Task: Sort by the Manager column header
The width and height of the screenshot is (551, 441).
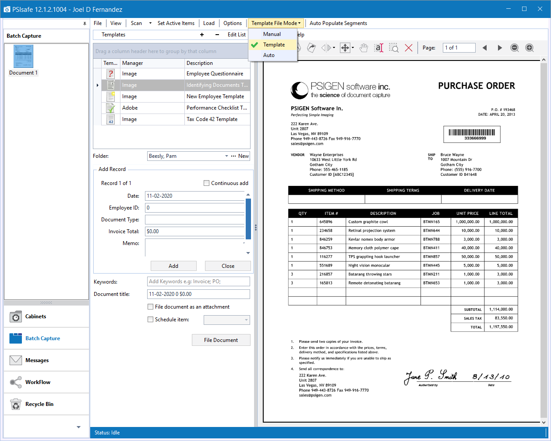Action: 152,63
